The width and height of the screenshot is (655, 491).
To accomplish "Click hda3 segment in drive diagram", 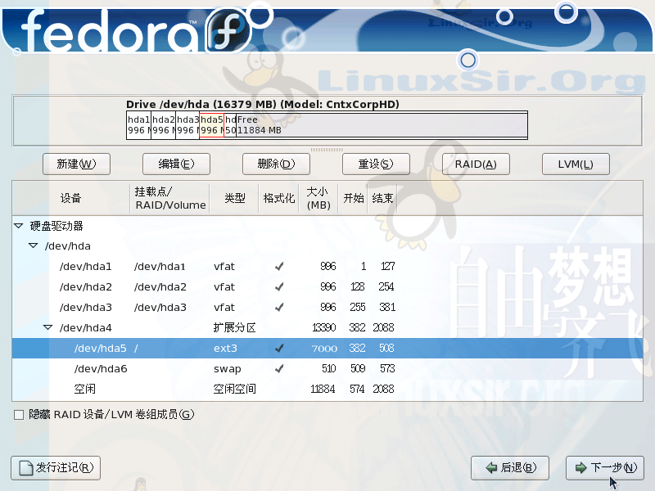I will (x=187, y=125).
